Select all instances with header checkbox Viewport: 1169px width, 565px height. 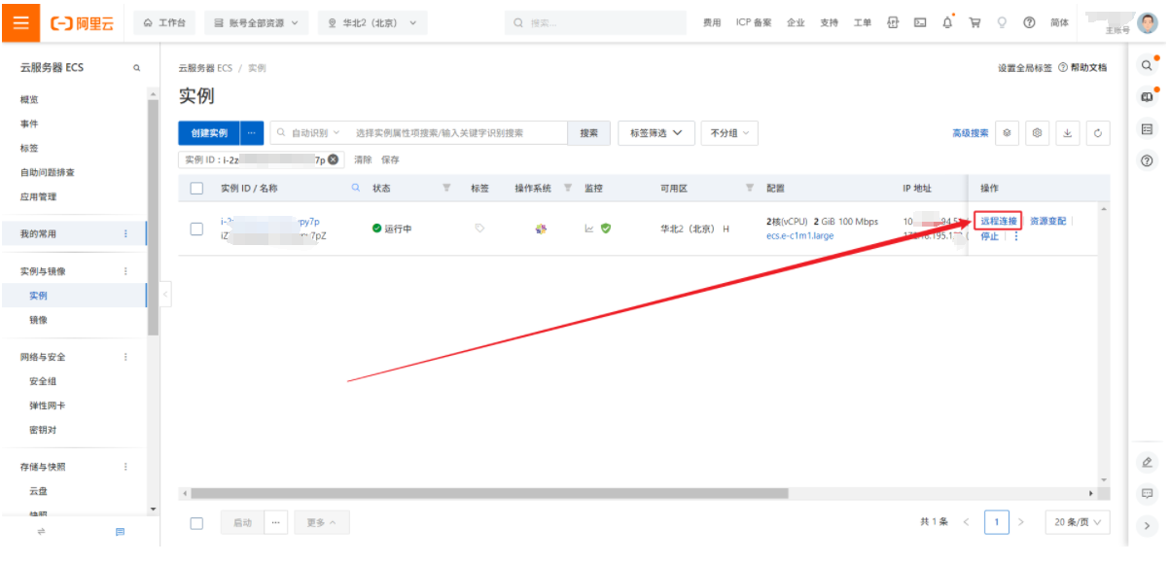196,188
